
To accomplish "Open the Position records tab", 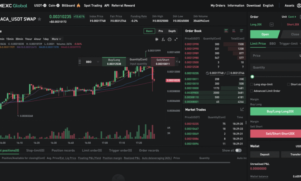I will click(x=63, y=150).
